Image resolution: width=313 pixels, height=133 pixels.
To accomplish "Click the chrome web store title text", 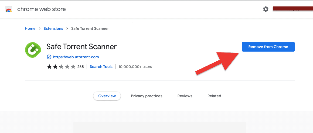I will [42, 9].
